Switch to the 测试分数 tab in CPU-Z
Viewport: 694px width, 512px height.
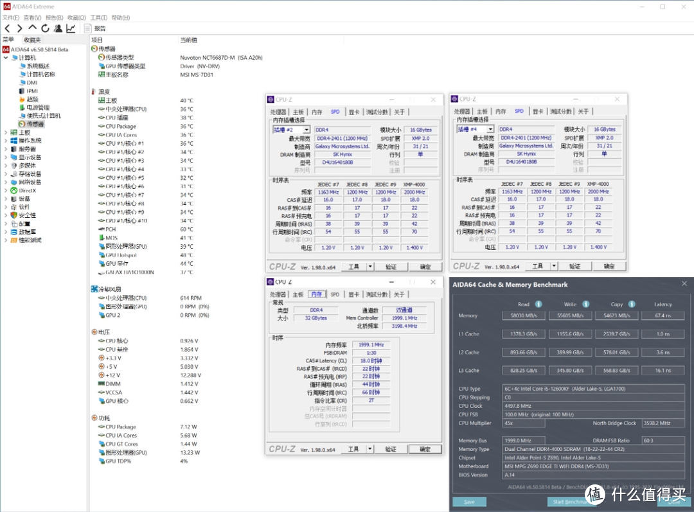pos(377,112)
